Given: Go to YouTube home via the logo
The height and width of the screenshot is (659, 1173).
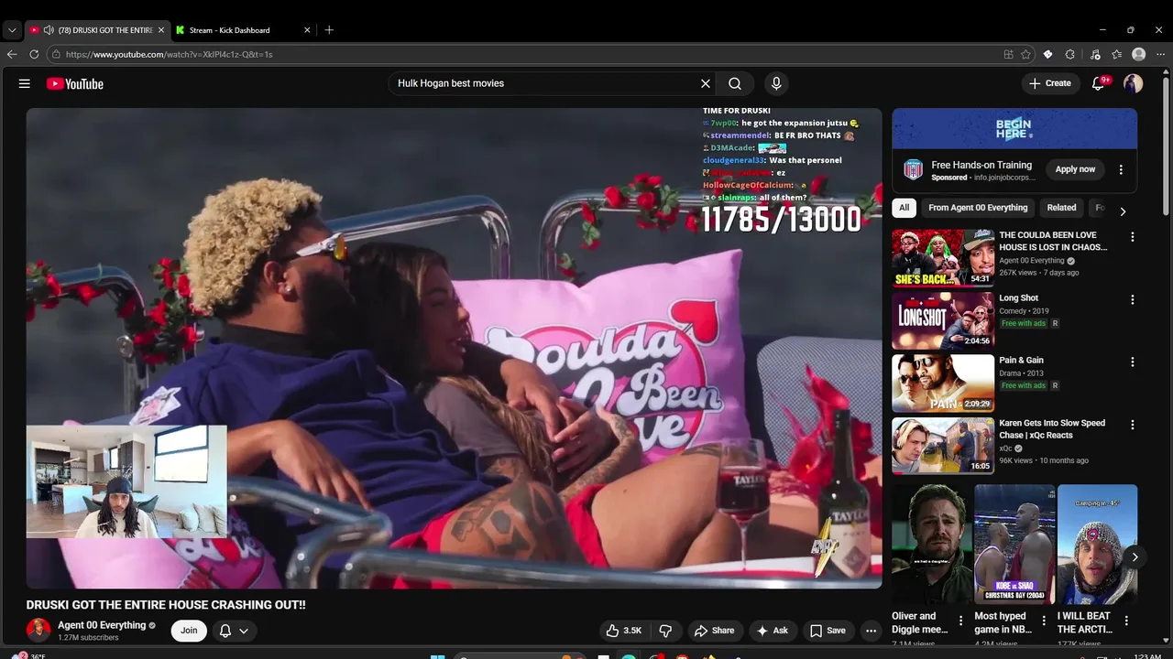Looking at the screenshot, I should click(75, 83).
